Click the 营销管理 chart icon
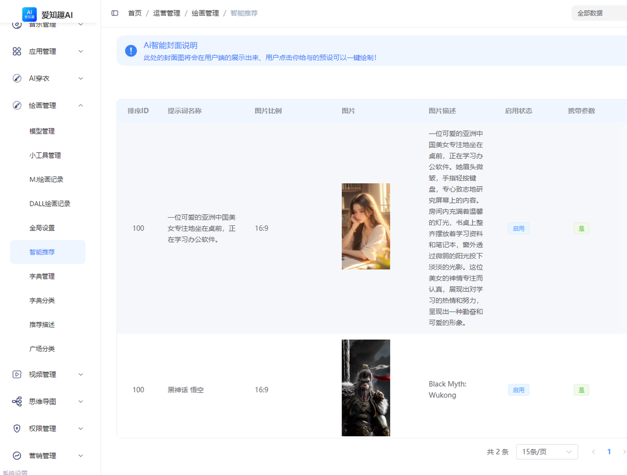The image size is (627, 475). tap(17, 455)
